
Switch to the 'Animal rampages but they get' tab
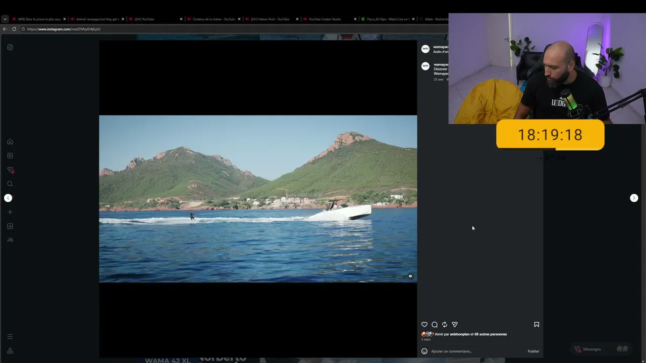pyautogui.click(x=97, y=19)
